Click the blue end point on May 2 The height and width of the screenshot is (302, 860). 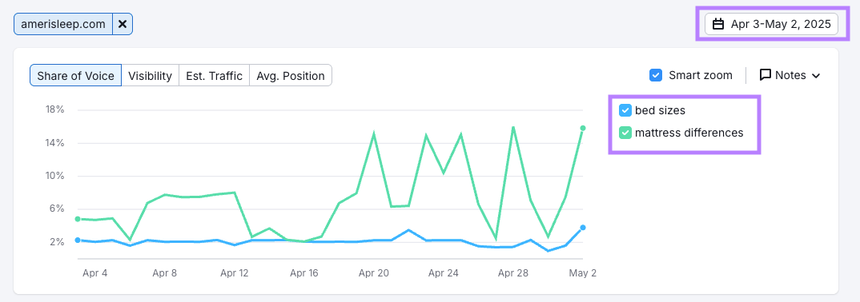(x=582, y=228)
